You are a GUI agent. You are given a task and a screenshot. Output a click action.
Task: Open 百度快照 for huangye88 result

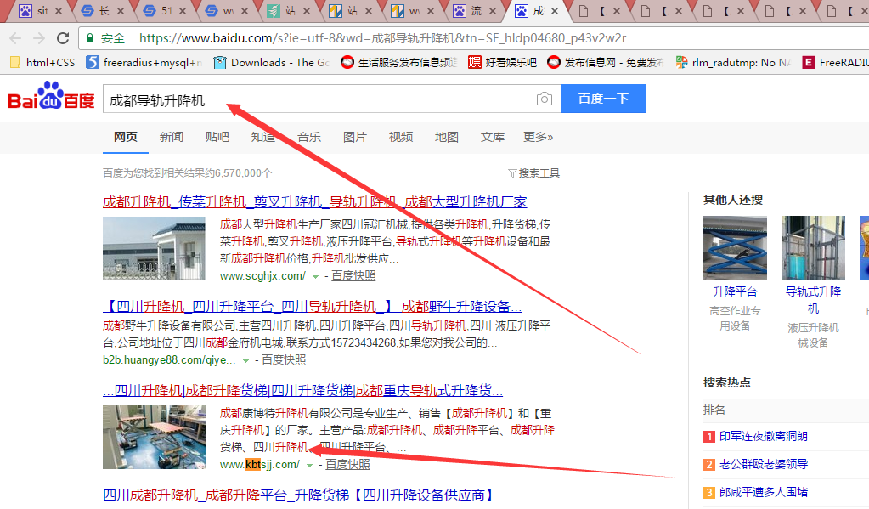(x=284, y=359)
